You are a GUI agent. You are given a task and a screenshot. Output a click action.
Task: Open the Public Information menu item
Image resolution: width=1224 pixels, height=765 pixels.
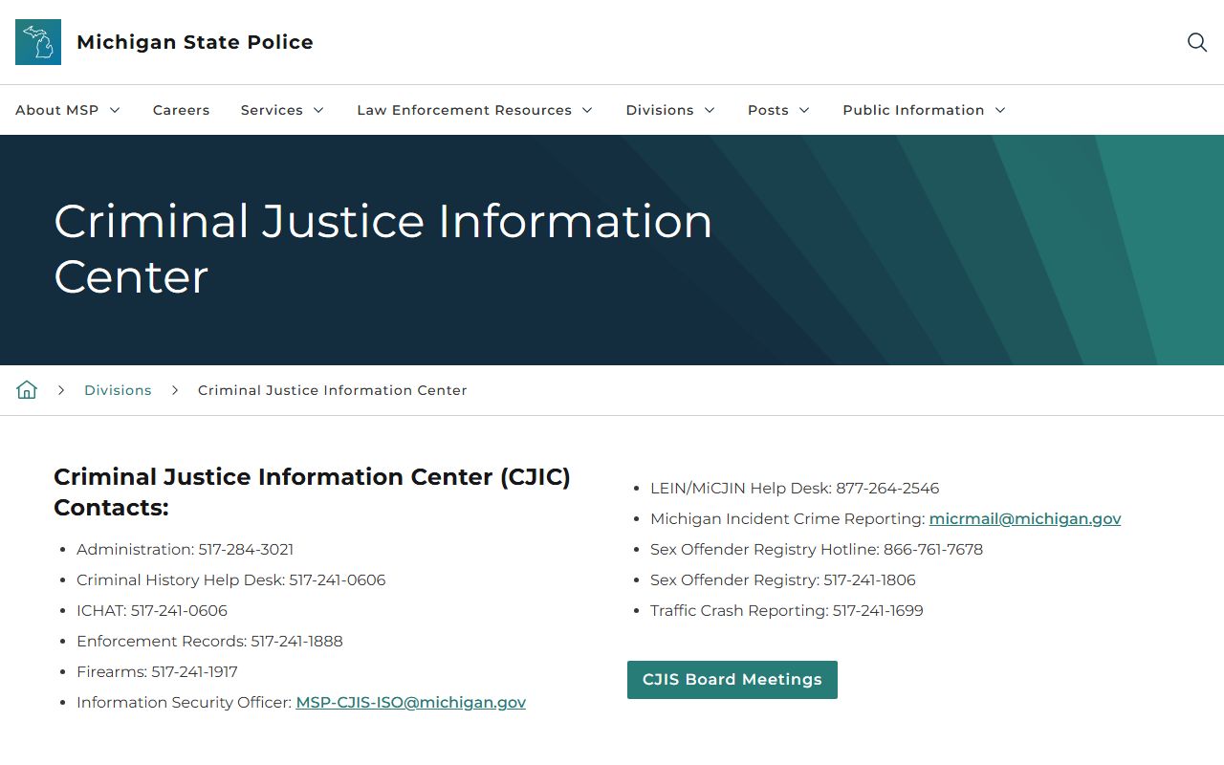click(x=913, y=110)
